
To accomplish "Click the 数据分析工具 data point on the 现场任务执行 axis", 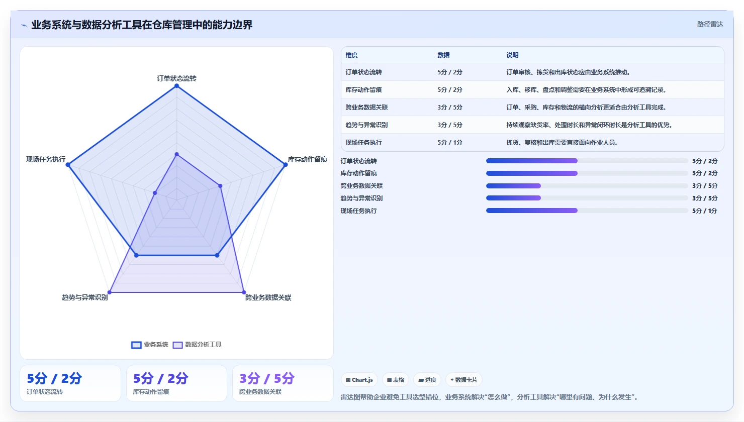I will [155, 193].
